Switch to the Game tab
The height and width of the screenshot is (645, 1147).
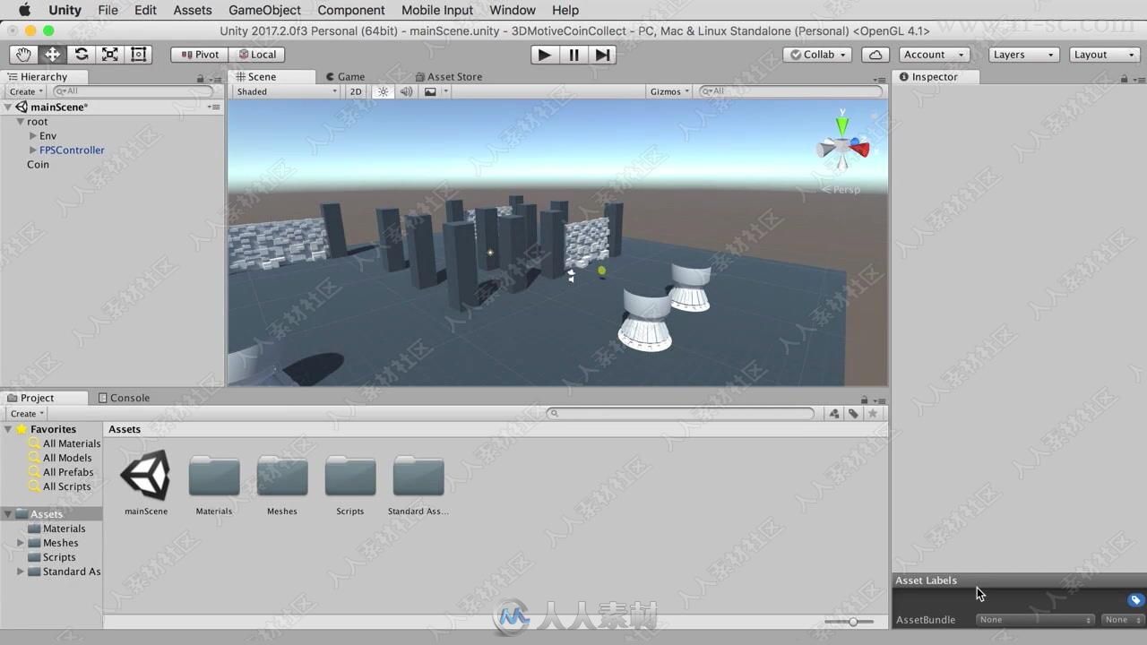point(346,77)
